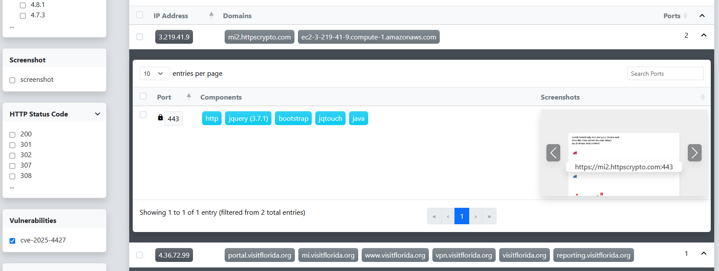This screenshot has width=719, height=271.
Task: Tick HTTP status code 301
Action: pos(12,145)
